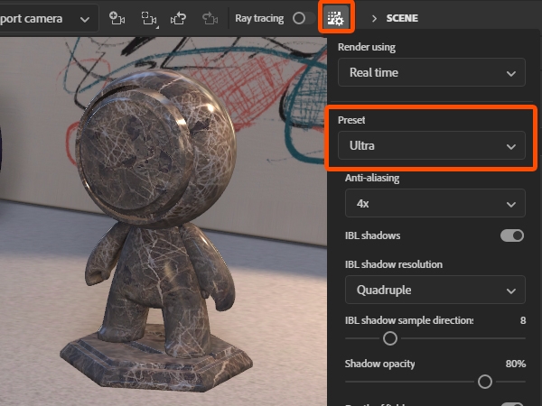Click the Shadow opacity slider handle
Image resolution: width=542 pixels, height=406 pixels.
pos(484,382)
